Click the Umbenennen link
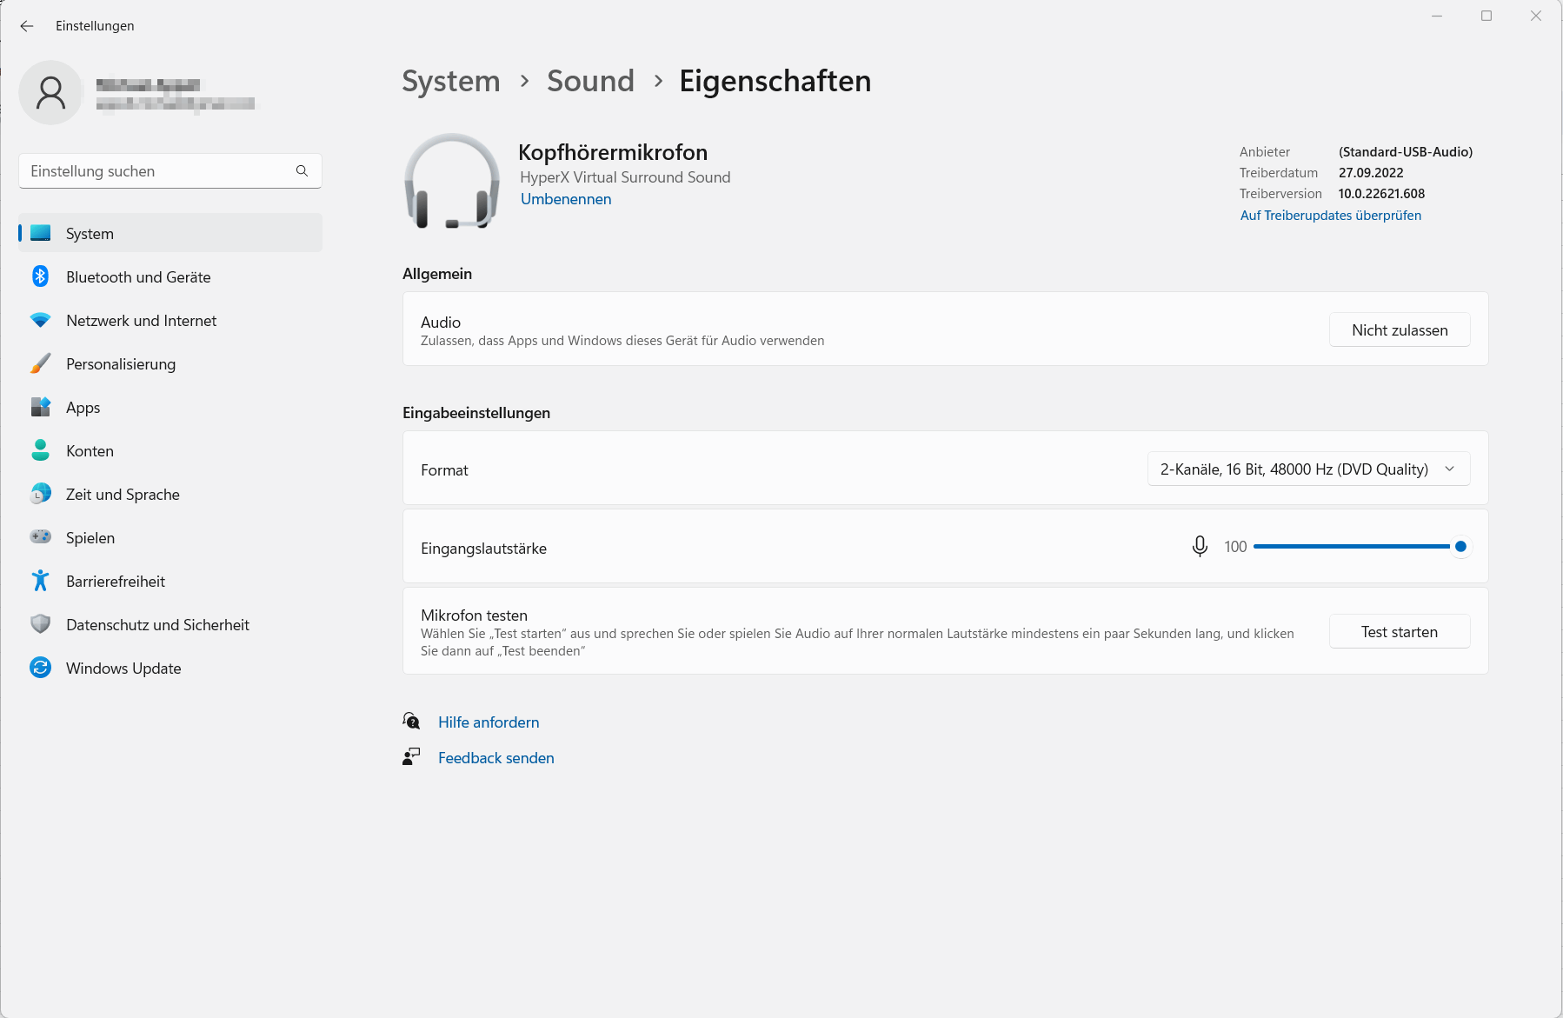 click(566, 199)
